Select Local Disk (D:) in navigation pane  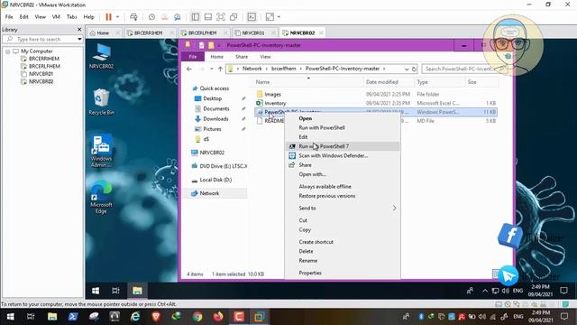(215, 180)
